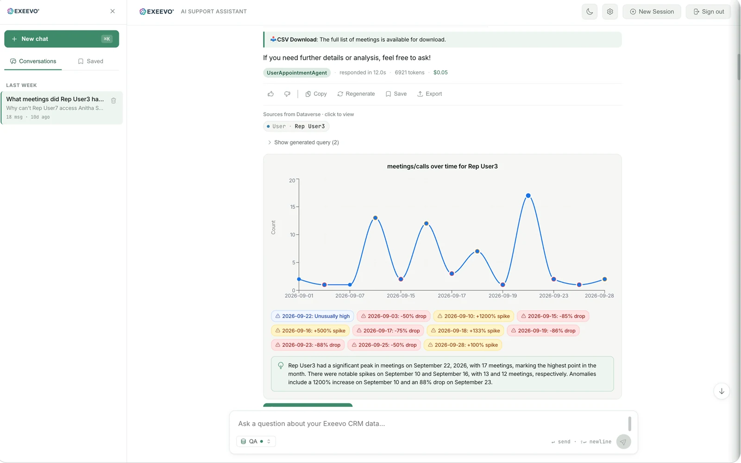Viewport: 741px width, 463px height.
Task: Click the highest chart data point at 17
Action: [528, 196]
